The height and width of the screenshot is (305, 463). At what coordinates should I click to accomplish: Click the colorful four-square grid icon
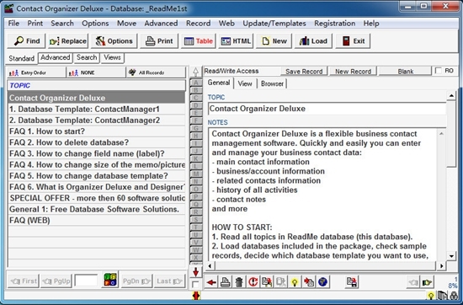[x=110, y=280]
